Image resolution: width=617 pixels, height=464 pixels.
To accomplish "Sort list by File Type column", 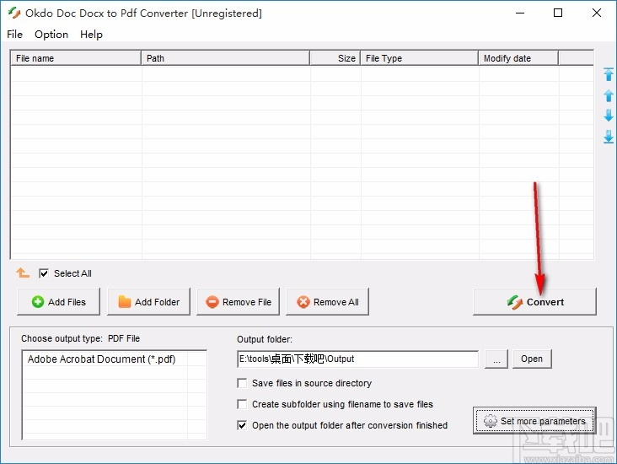I will [x=420, y=58].
